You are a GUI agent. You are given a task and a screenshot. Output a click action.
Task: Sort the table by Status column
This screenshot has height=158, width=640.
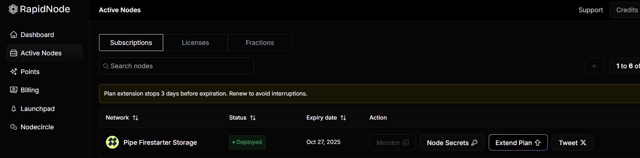tap(253, 118)
